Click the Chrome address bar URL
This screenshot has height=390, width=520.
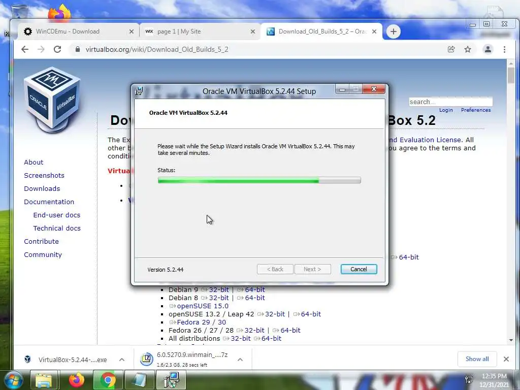(157, 49)
